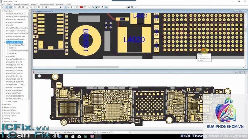Collapse the iPhone Series tree node
The width and height of the screenshot is (248, 139).
point(2,11)
